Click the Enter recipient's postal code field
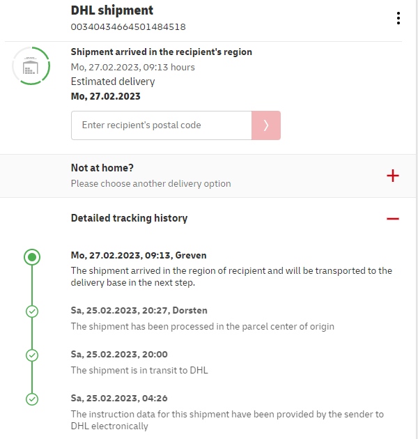Screen dimensions: 418x439 tap(161, 125)
